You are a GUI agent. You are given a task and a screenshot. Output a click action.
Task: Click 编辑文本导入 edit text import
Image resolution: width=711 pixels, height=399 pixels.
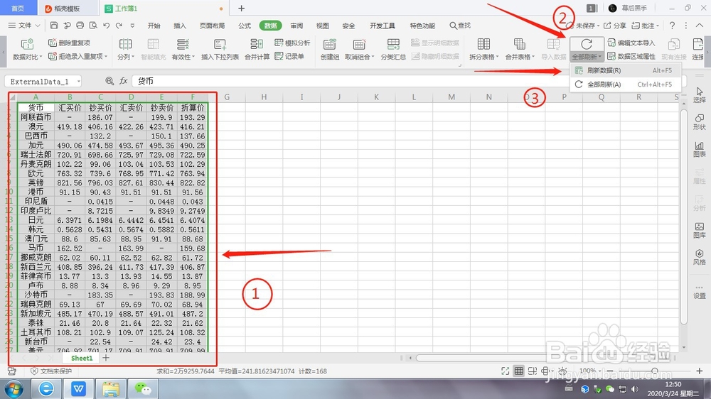(x=631, y=43)
